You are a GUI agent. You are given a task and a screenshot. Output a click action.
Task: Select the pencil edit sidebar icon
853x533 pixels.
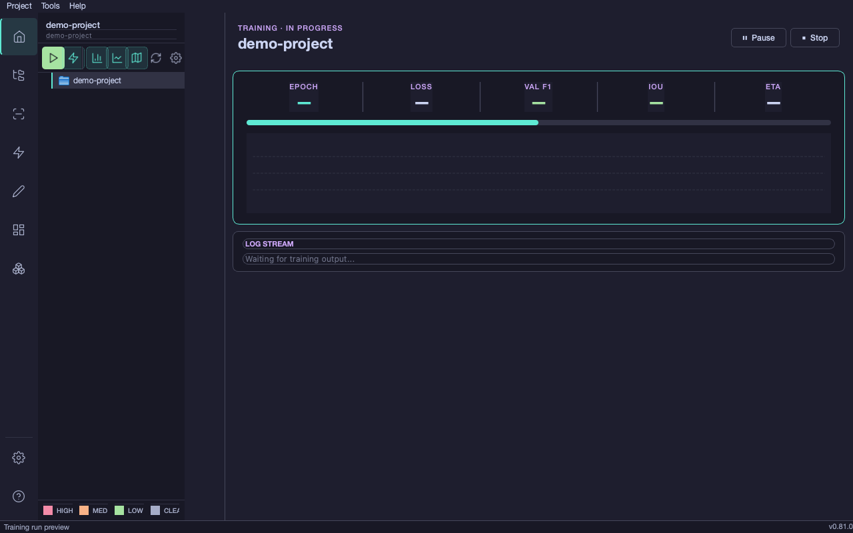(19, 191)
